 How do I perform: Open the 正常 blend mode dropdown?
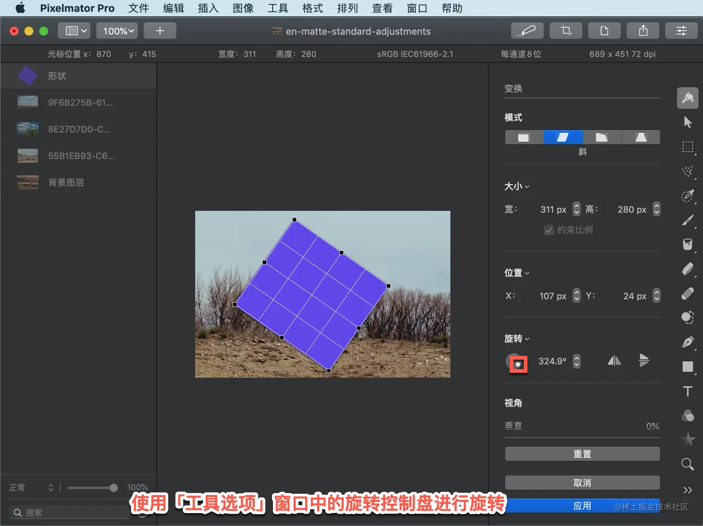tap(32, 487)
